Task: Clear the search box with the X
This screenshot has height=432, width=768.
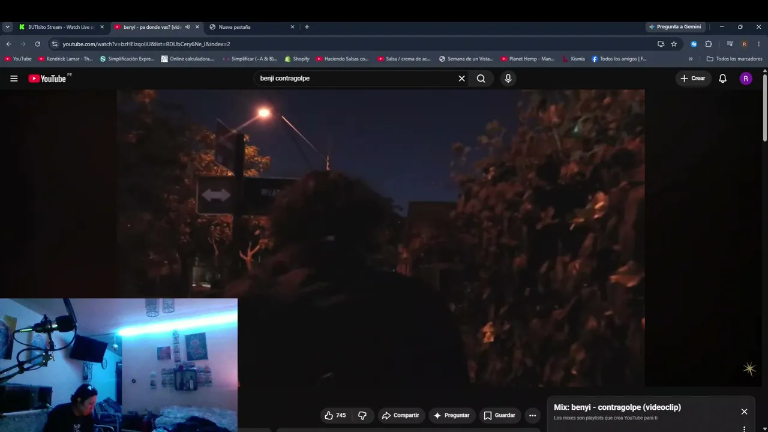Action: coord(462,79)
